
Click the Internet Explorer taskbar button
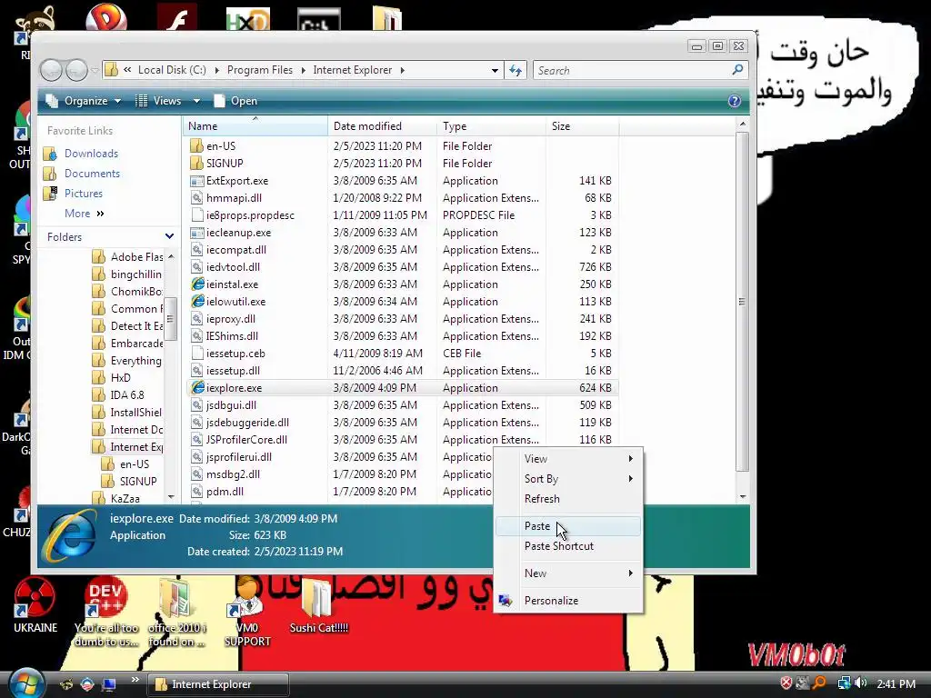coord(217,684)
